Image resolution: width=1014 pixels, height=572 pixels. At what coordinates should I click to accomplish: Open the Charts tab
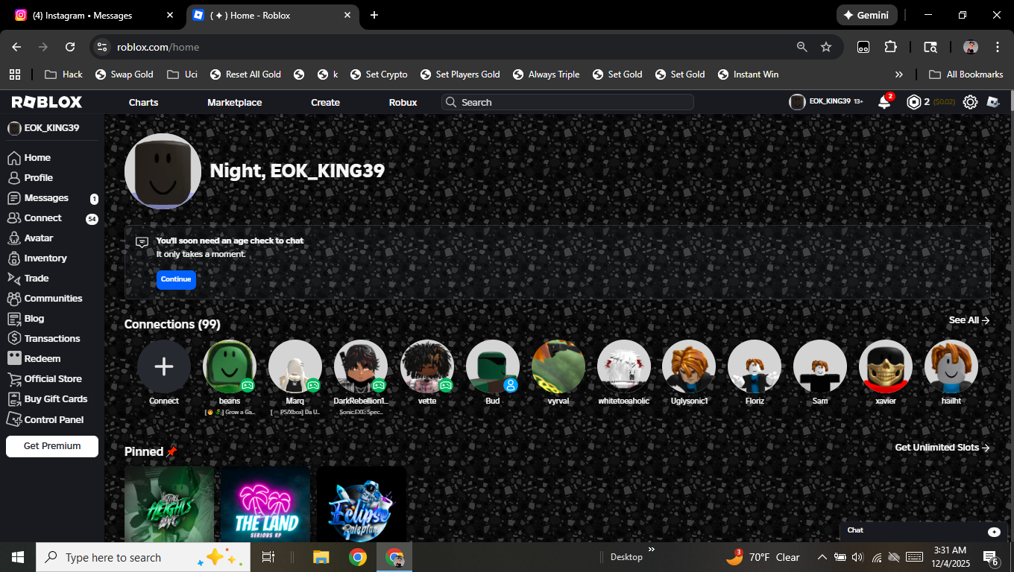pos(143,102)
